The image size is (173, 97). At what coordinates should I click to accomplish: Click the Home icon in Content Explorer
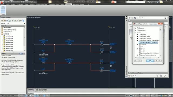(130, 21)
